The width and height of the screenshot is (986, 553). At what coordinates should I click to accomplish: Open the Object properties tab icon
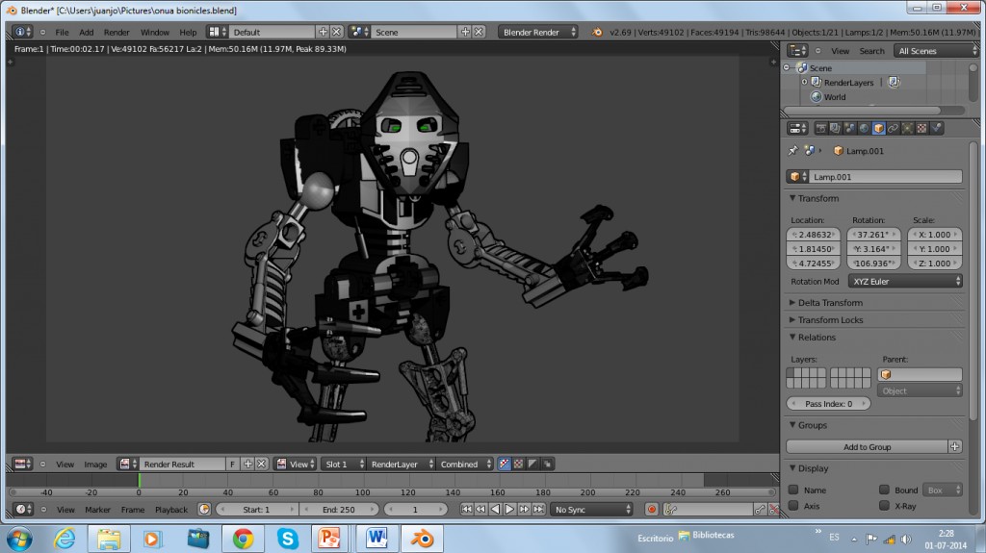click(878, 128)
